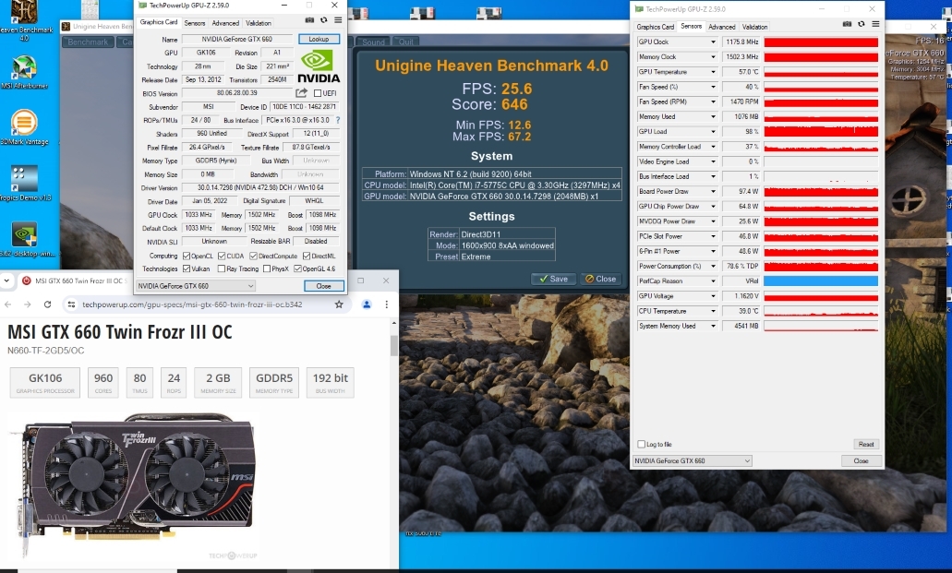
Task: Toggle the UEFI checkbox
Action: tap(318, 93)
